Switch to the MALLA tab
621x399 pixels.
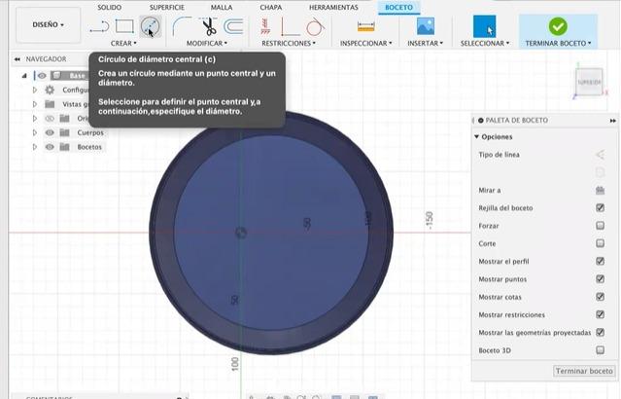click(x=222, y=8)
